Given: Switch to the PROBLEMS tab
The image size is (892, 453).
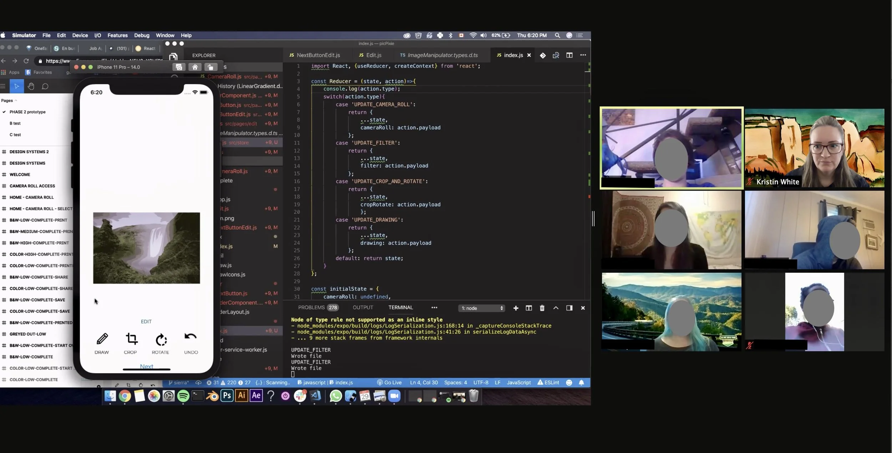Looking at the screenshot, I should (x=311, y=307).
